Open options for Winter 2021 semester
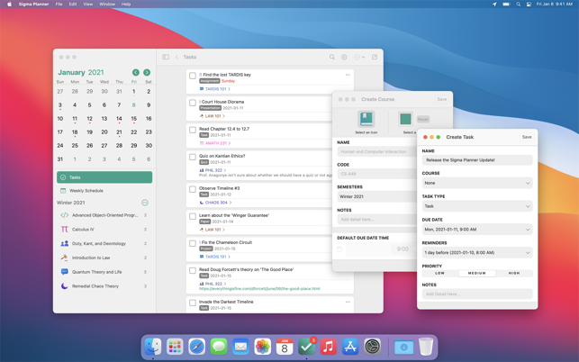The image size is (579, 362). 145,203
